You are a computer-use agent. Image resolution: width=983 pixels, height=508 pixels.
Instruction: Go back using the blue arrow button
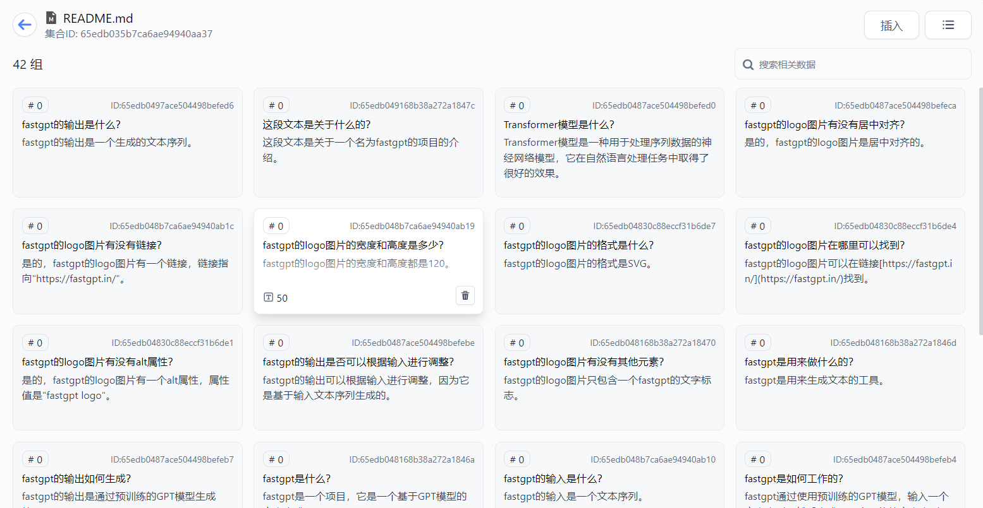pyautogui.click(x=25, y=25)
